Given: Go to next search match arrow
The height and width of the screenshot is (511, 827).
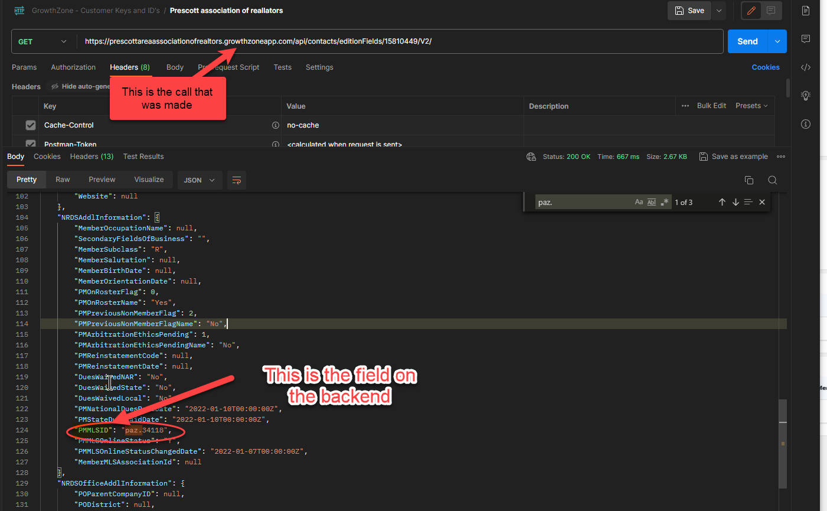Looking at the screenshot, I should tap(736, 202).
